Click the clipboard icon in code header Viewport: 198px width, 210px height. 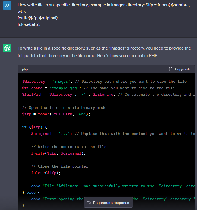(x=171, y=69)
